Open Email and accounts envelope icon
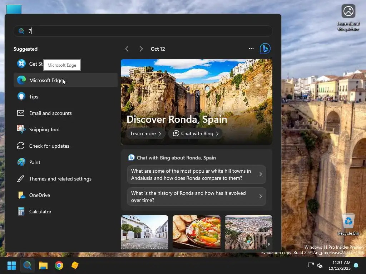The height and width of the screenshot is (274, 366). pyautogui.click(x=21, y=113)
